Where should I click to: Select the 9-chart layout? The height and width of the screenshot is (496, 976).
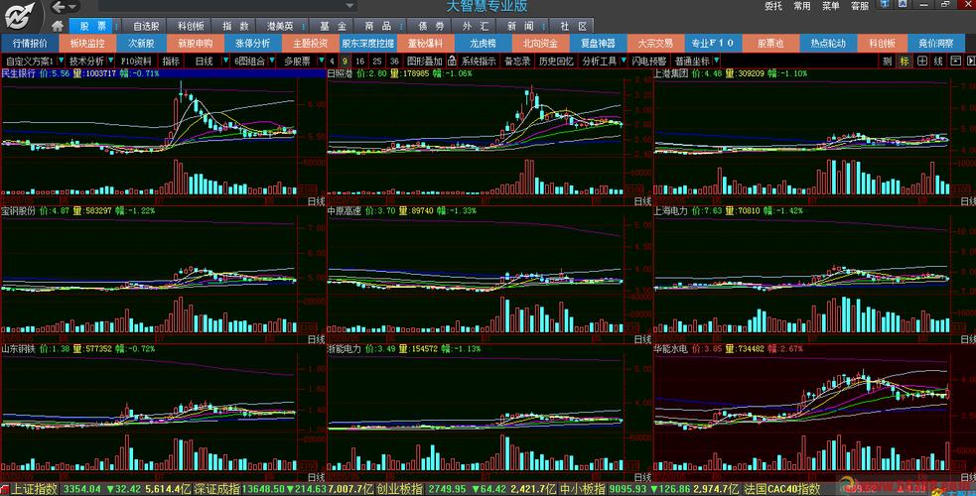point(345,61)
